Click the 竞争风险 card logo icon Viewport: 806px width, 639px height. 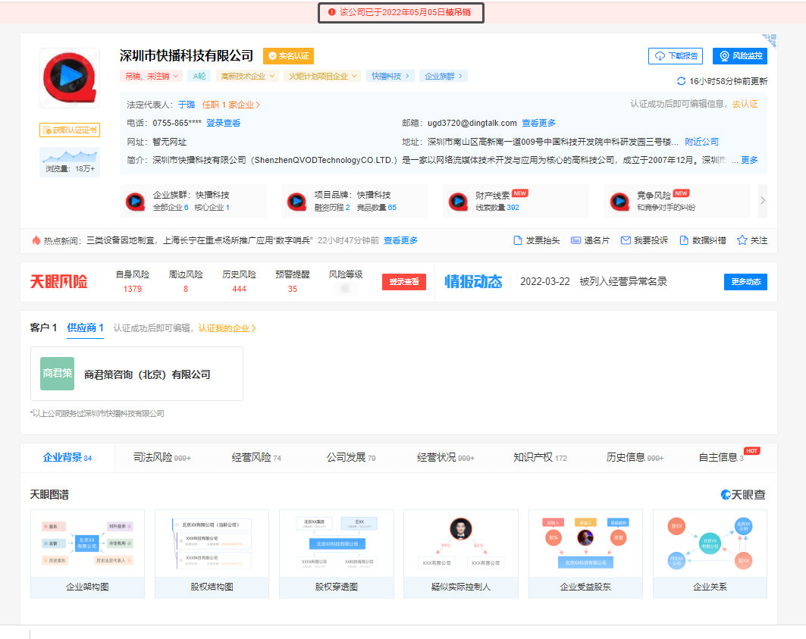[619, 201]
